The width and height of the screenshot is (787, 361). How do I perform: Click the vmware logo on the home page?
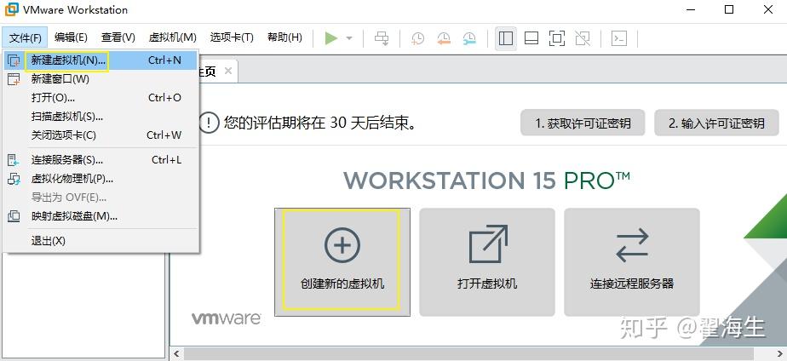[x=226, y=318]
